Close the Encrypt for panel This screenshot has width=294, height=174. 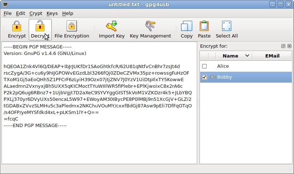pyautogui.click(x=289, y=46)
